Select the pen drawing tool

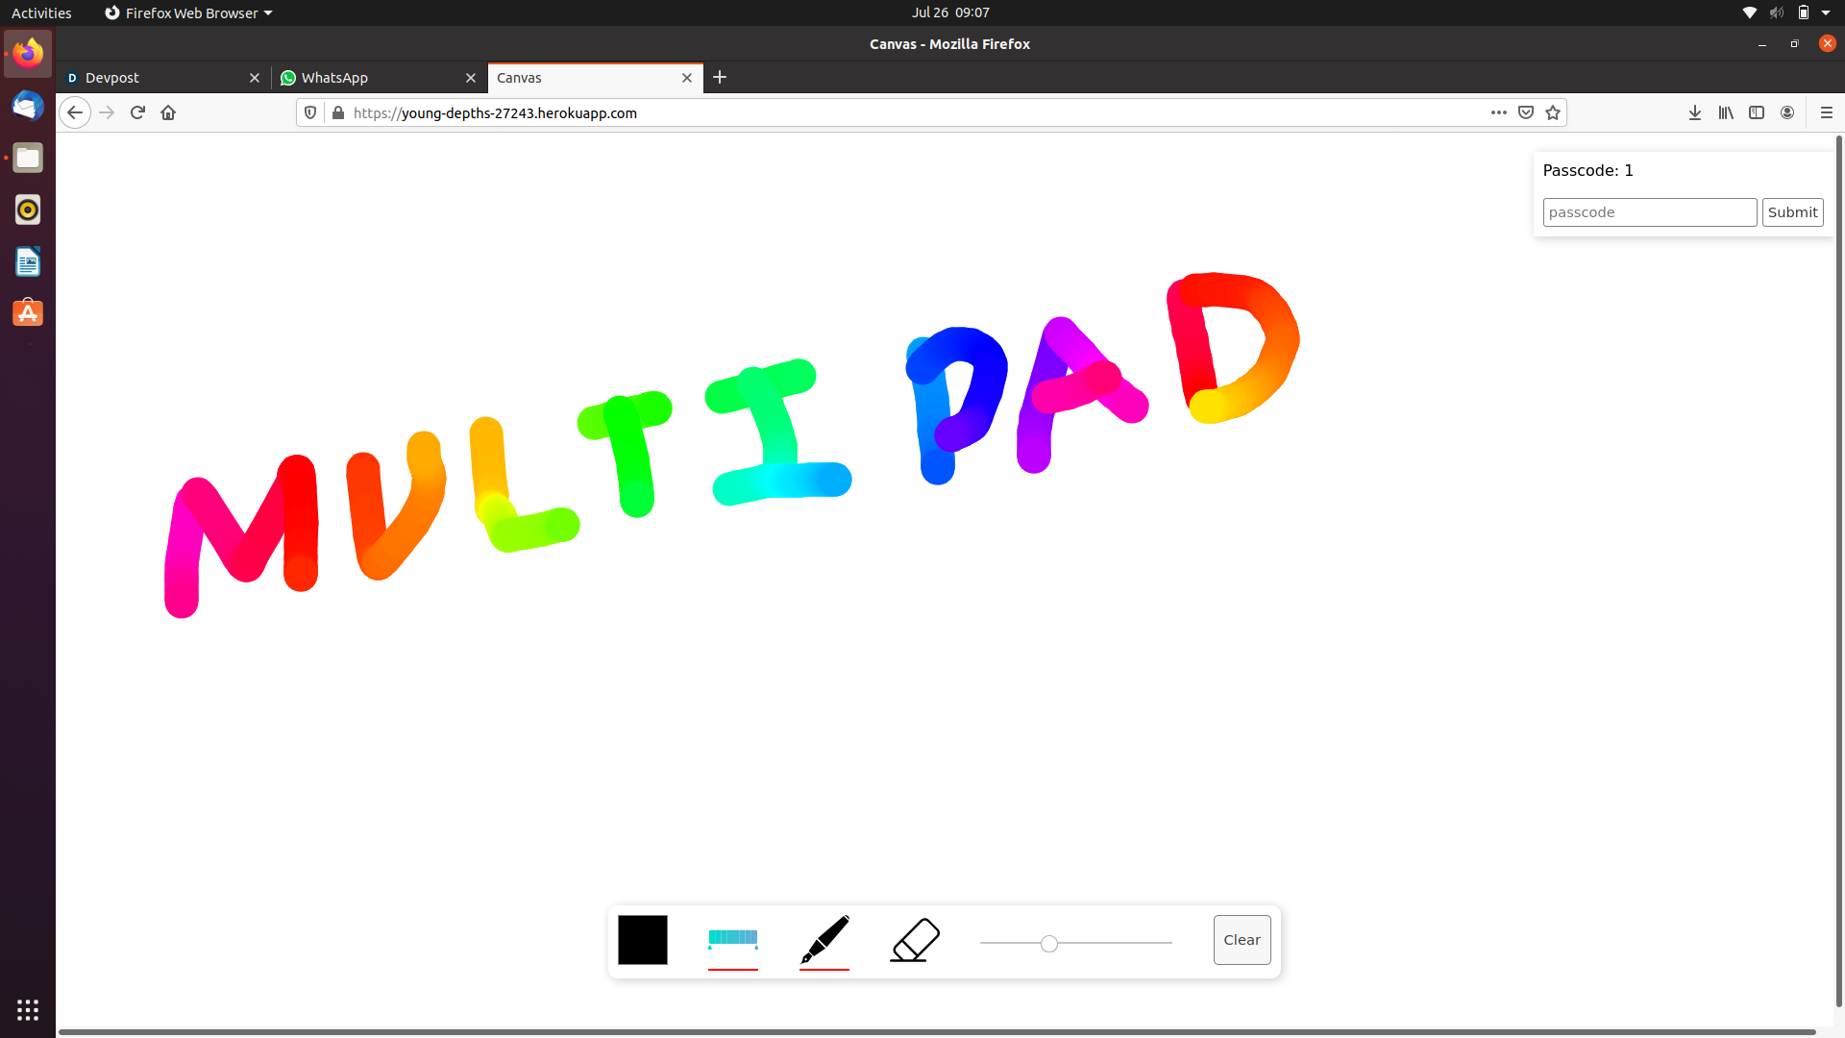point(824,939)
